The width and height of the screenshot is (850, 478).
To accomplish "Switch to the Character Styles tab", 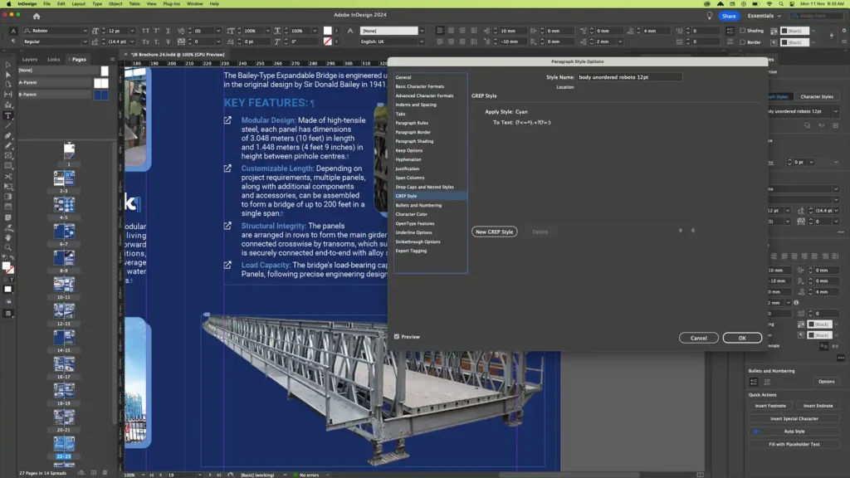I will point(817,96).
